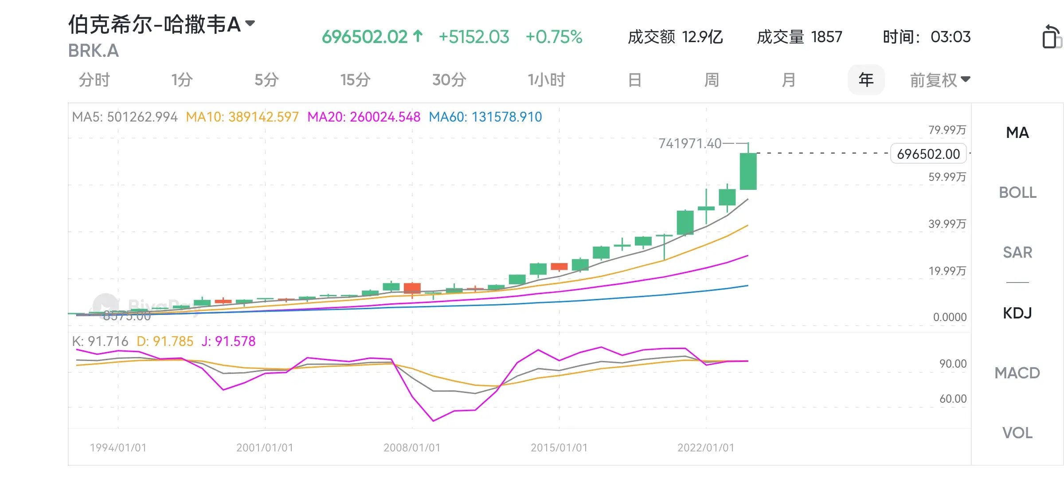Click the MA10: 389142.597 legend label
Image resolution: width=1064 pixels, height=479 pixels.
243,117
